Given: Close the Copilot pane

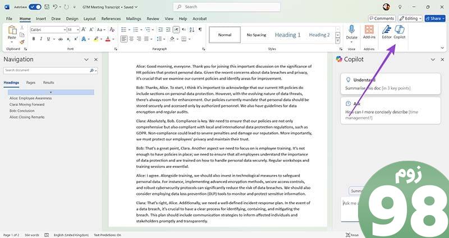Looking at the screenshot, I should coord(442,59).
